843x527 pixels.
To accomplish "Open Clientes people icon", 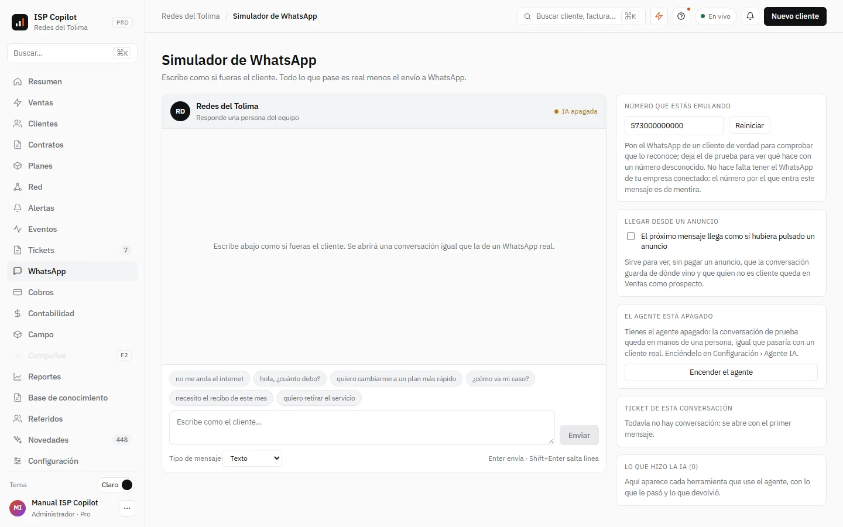I will click(x=18, y=124).
